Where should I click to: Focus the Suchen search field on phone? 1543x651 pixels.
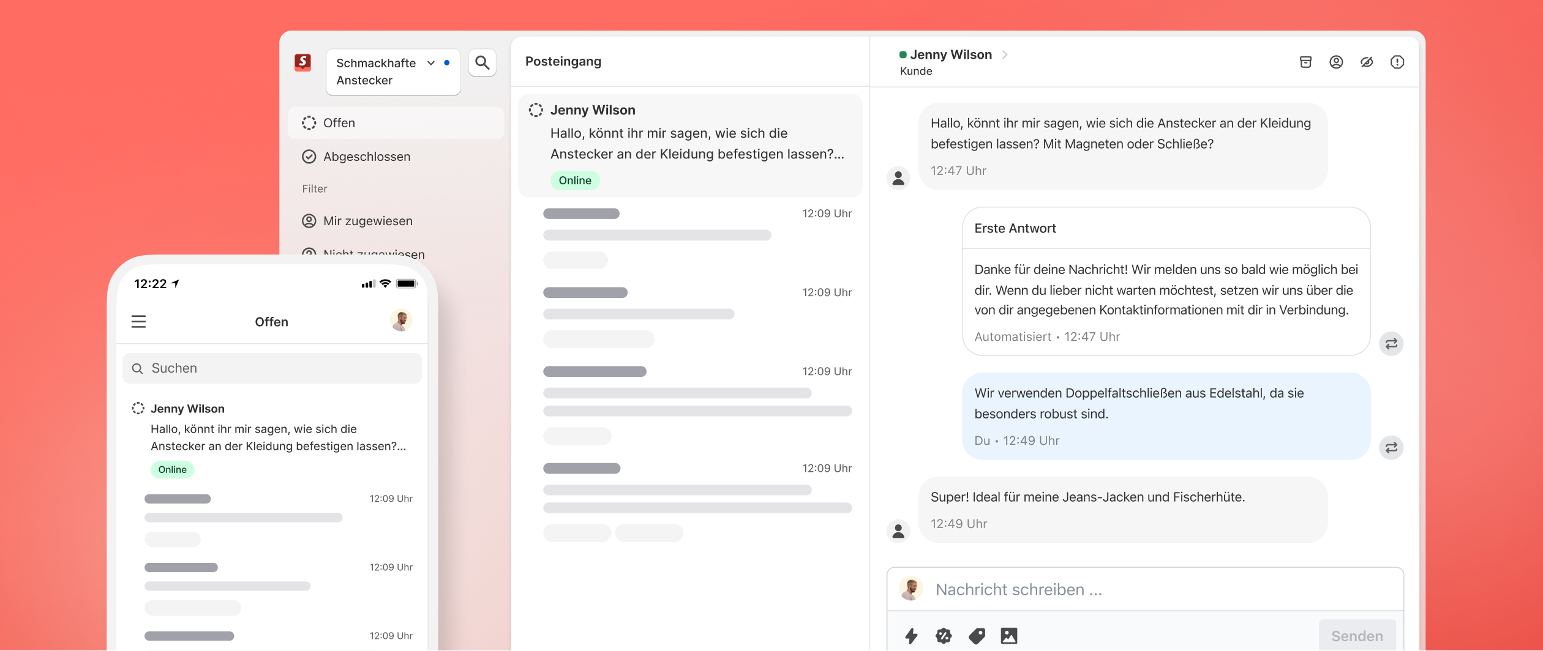tap(272, 368)
